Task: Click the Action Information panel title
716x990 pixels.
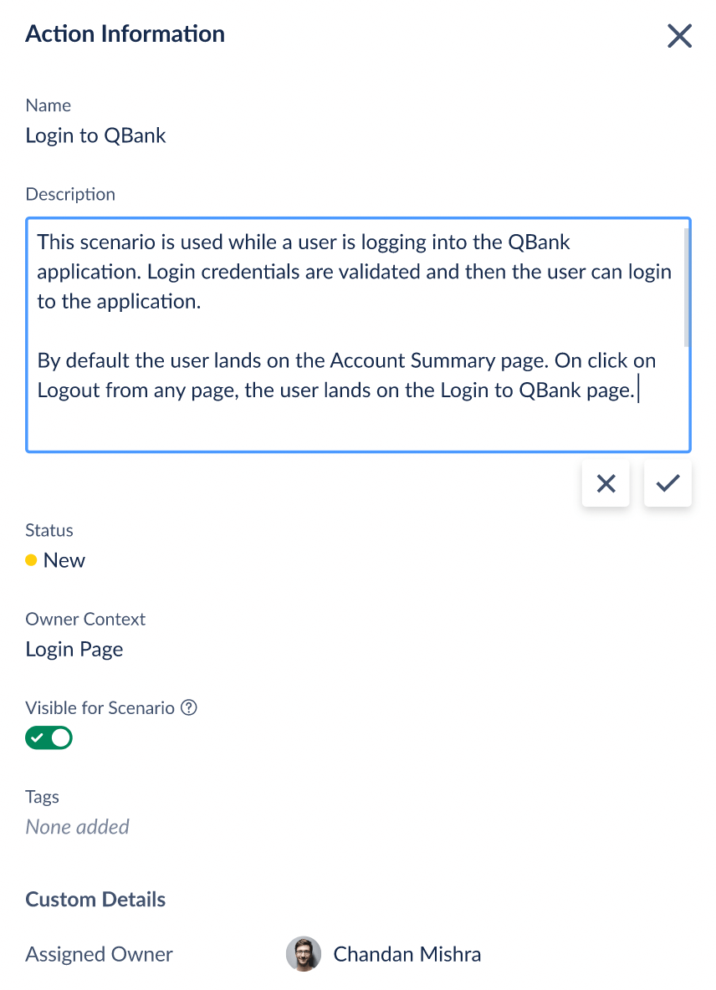Action: (x=125, y=34)
